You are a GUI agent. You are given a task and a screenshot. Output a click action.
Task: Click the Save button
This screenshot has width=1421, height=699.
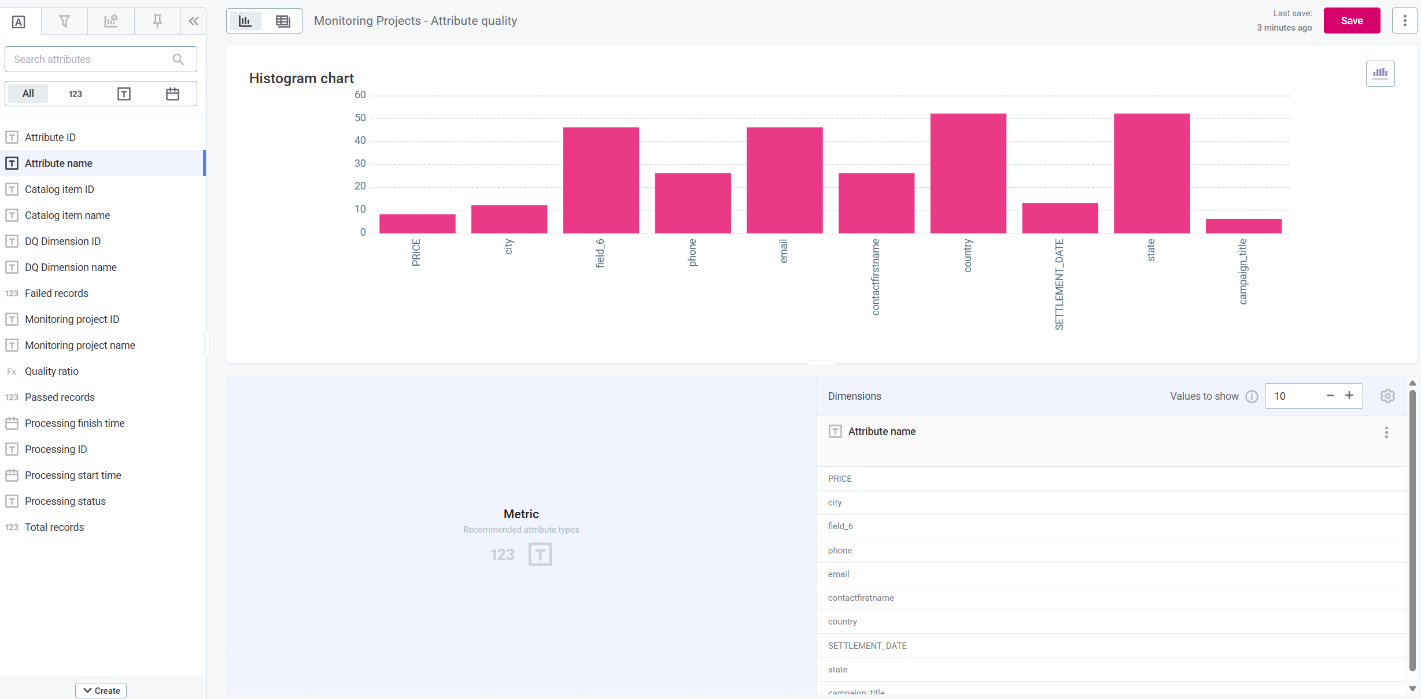point(1352,20)
